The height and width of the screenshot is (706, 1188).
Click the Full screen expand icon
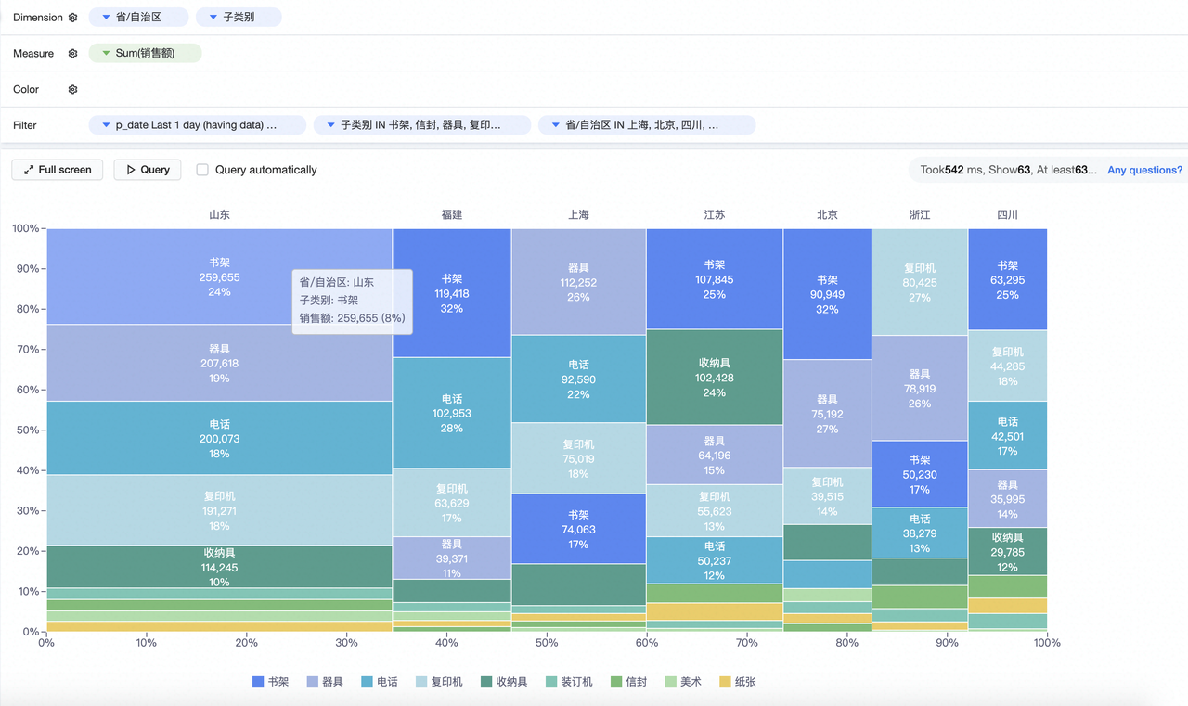tap(29, 170)
